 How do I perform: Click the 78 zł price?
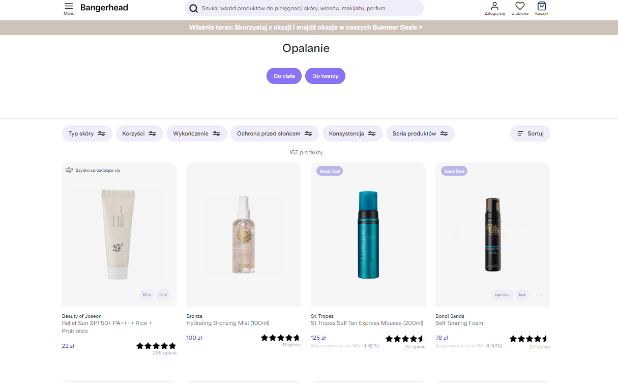442,338
